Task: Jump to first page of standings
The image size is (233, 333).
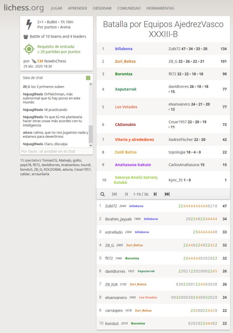Action: tap(114, 194)
